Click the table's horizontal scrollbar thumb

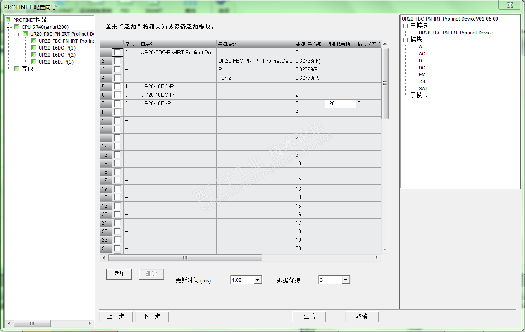pyautogui.click(x=185, y=258)
